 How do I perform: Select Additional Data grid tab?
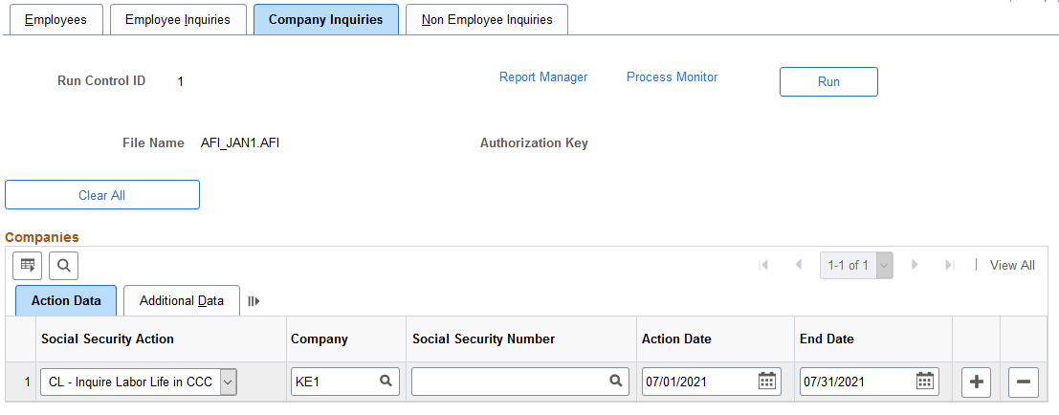pyautogui.click(x=182, y=301)
